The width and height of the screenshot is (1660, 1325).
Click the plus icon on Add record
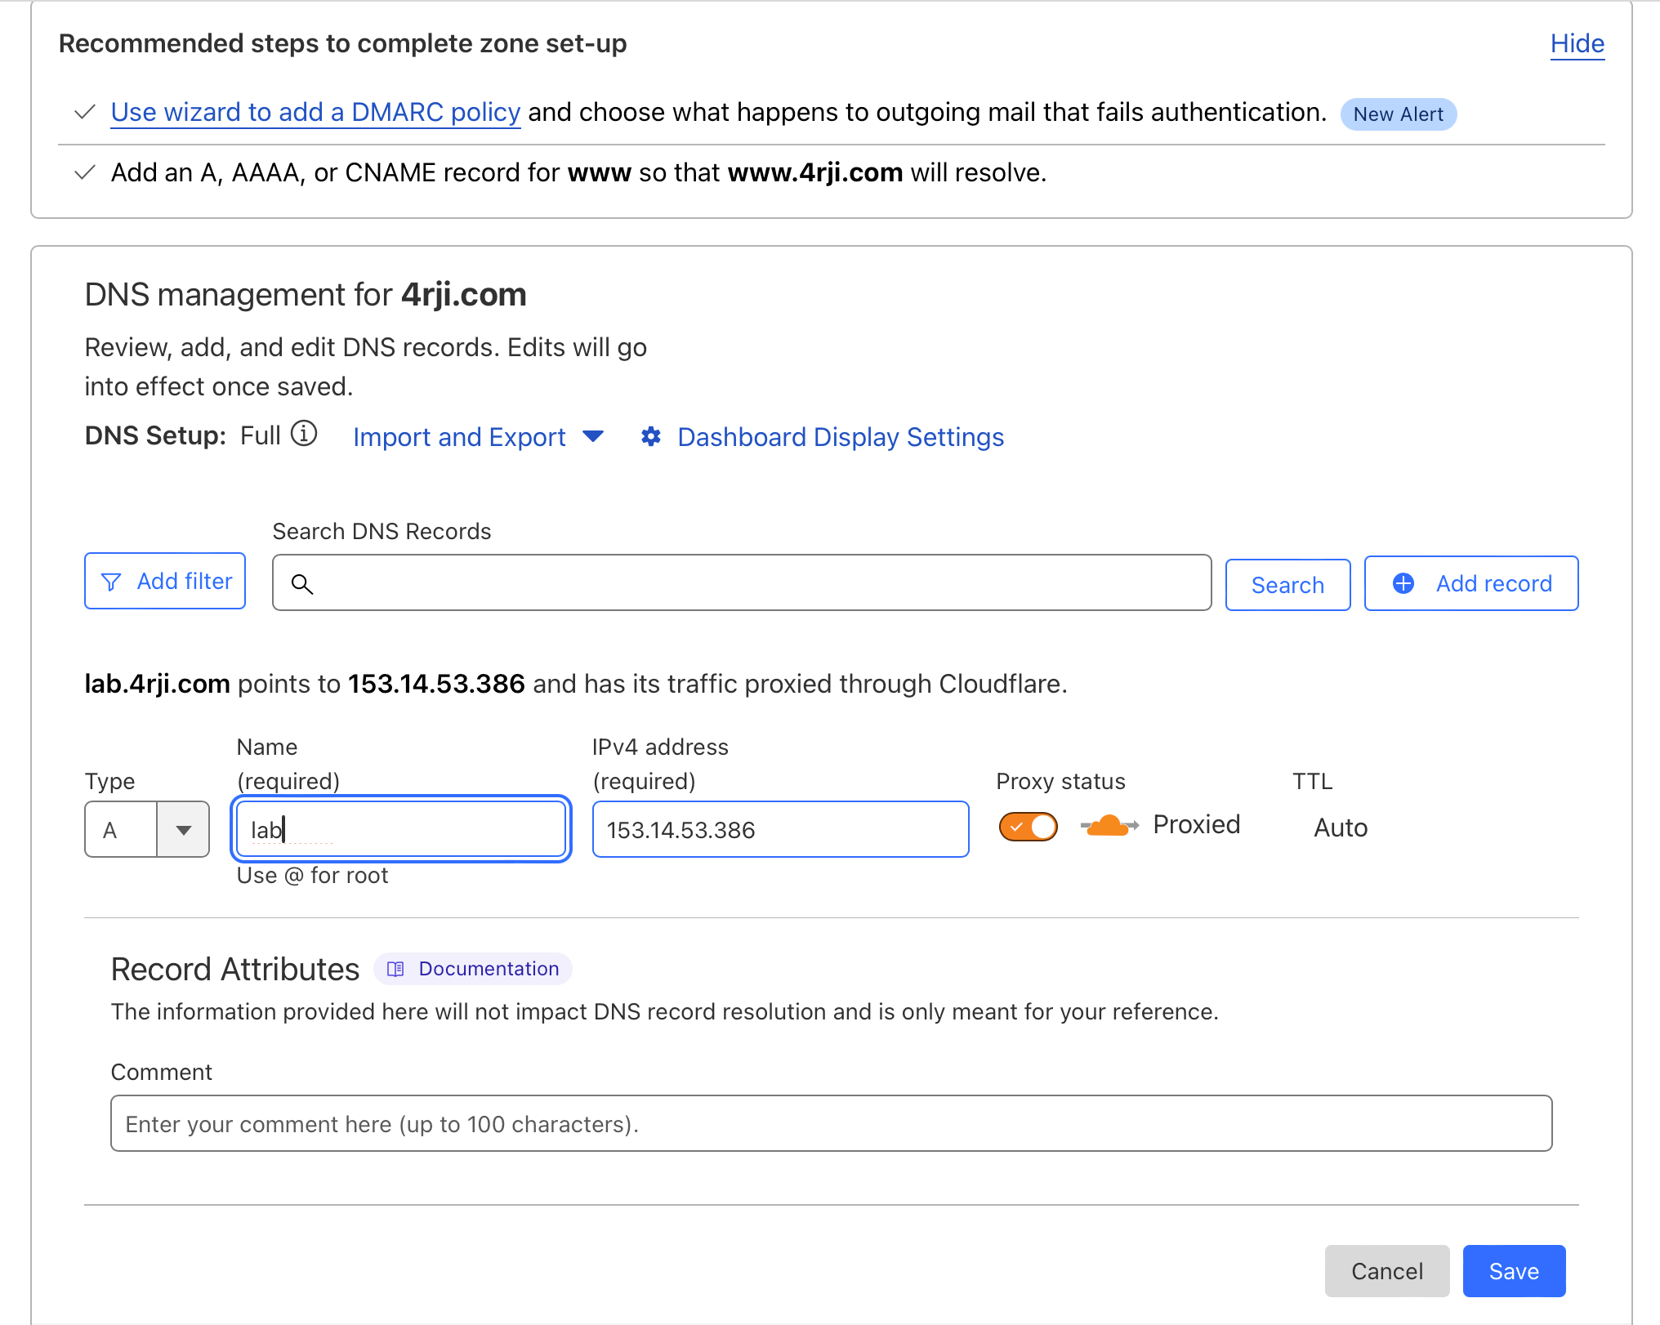1403,583
